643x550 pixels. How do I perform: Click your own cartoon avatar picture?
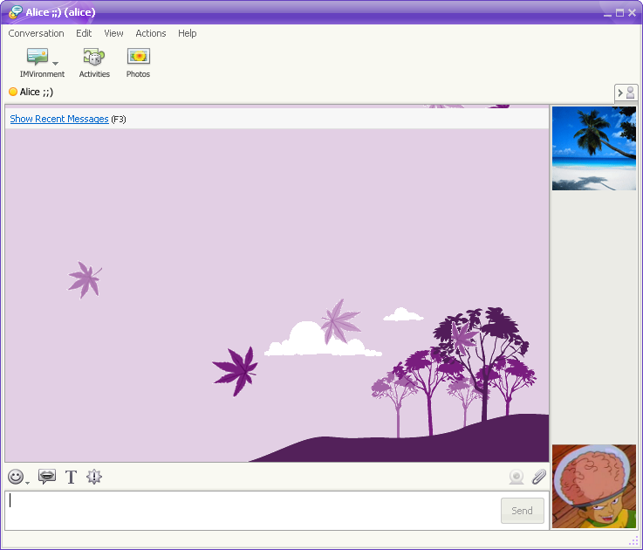click(594, 486)
